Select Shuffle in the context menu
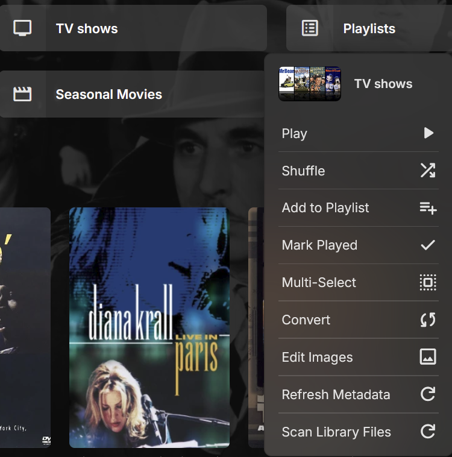Viewport: 452px width, 457px height. (359, 171)
